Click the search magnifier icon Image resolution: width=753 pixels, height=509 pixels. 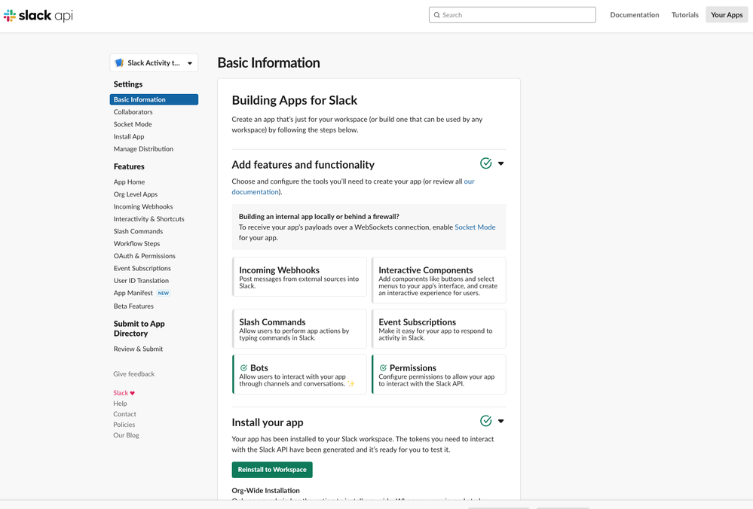[436, 15]
